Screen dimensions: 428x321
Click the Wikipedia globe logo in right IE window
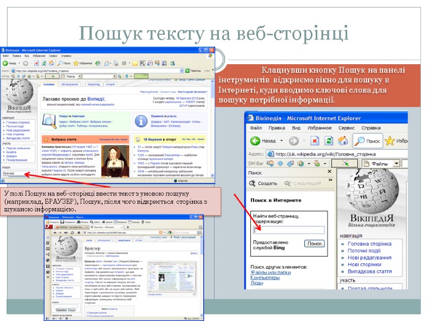371,191
